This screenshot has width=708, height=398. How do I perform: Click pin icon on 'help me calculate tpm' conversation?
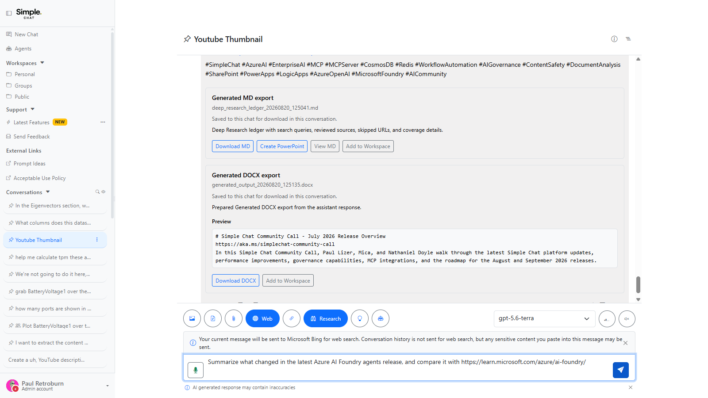click(11, 257)
